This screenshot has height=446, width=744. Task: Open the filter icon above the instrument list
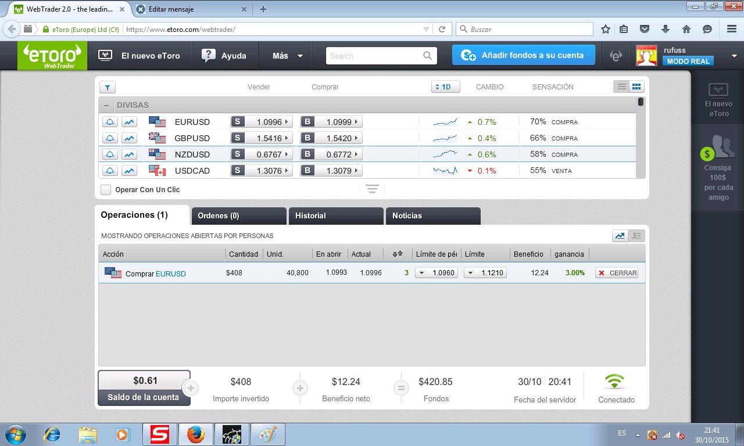tap(108, 87)
